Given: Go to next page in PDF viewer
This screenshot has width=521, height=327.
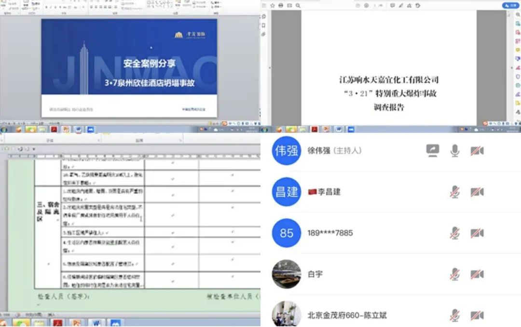Looking at the screenshot, I should pos(366,6).
